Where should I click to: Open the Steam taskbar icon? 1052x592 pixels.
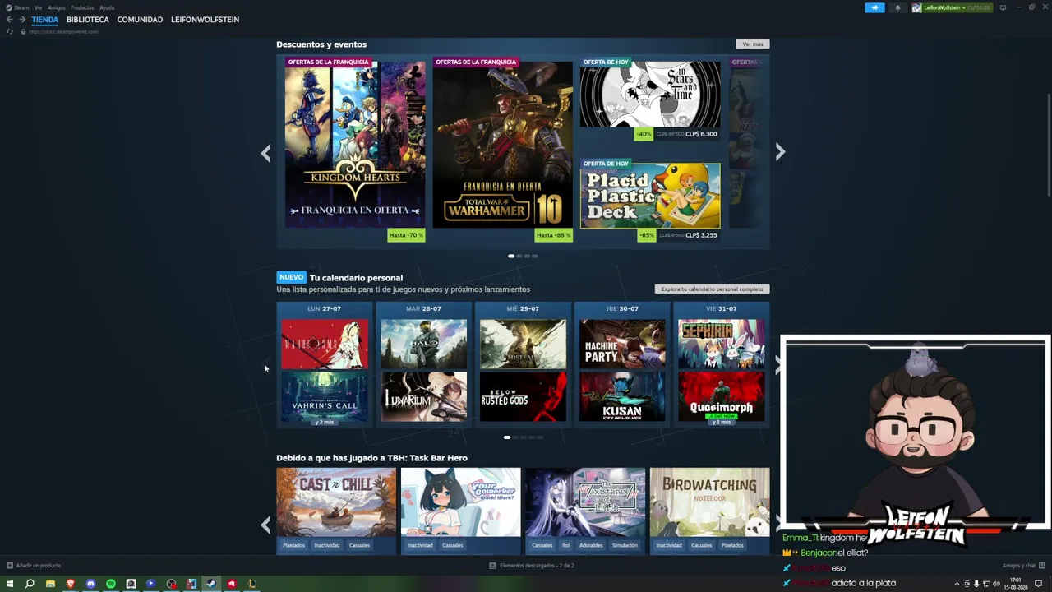[x=211, y=584]
